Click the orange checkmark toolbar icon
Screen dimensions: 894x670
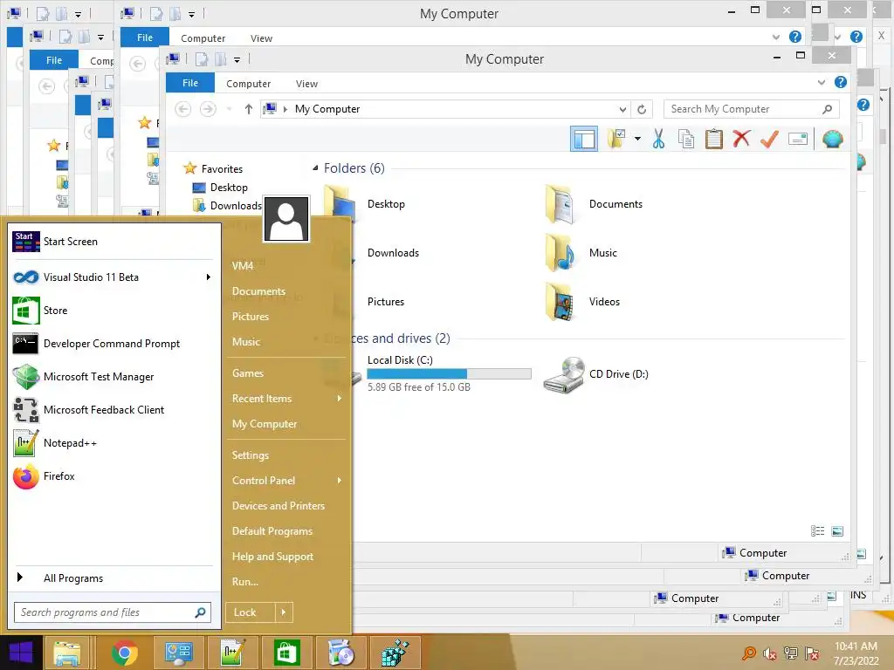pos(769,139)
